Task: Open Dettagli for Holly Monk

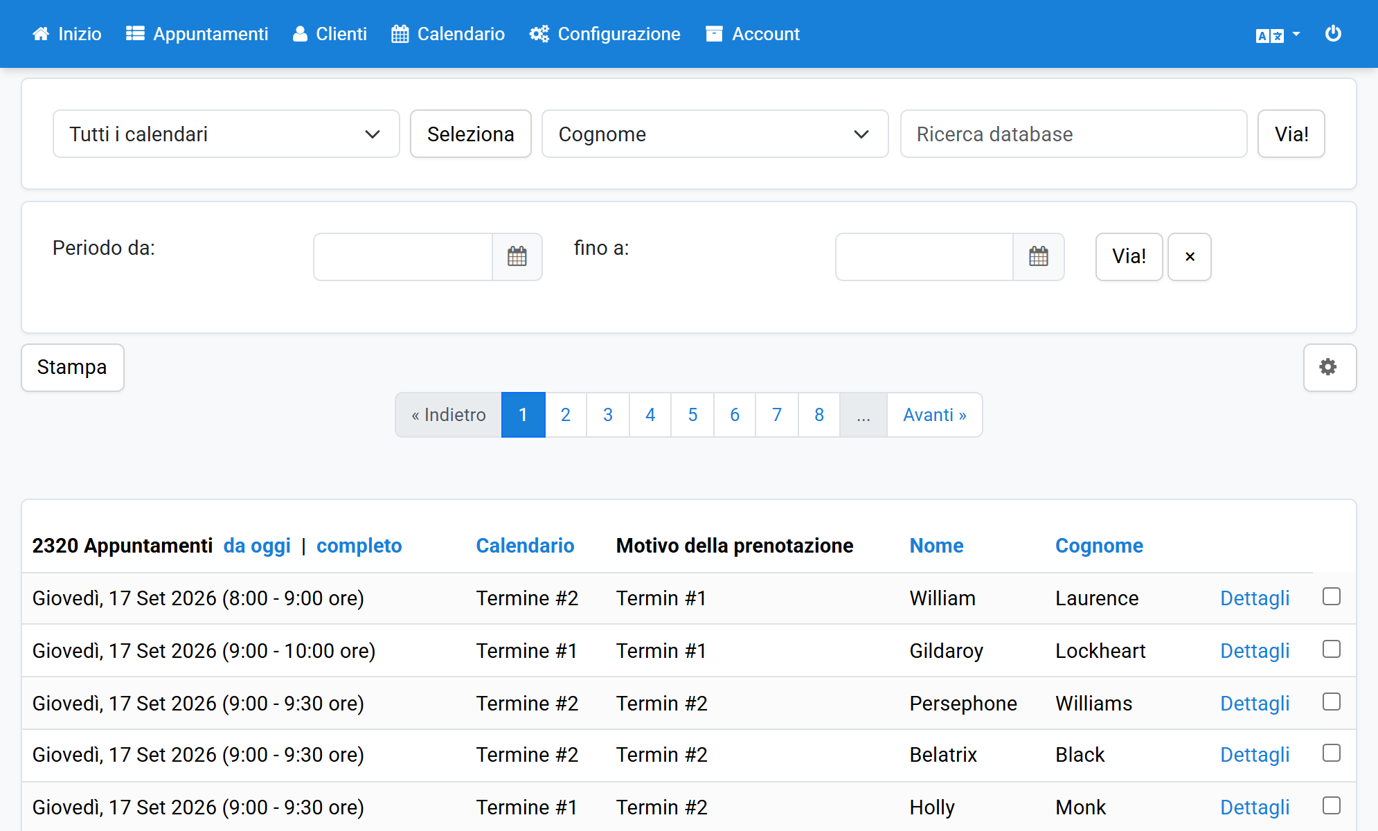Action: [1255, 807]
